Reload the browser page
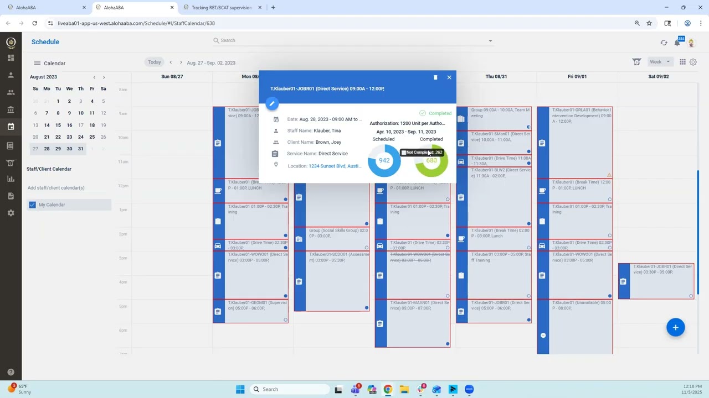The width and height of the screenshot is (709, 398). tap(34, 23)
